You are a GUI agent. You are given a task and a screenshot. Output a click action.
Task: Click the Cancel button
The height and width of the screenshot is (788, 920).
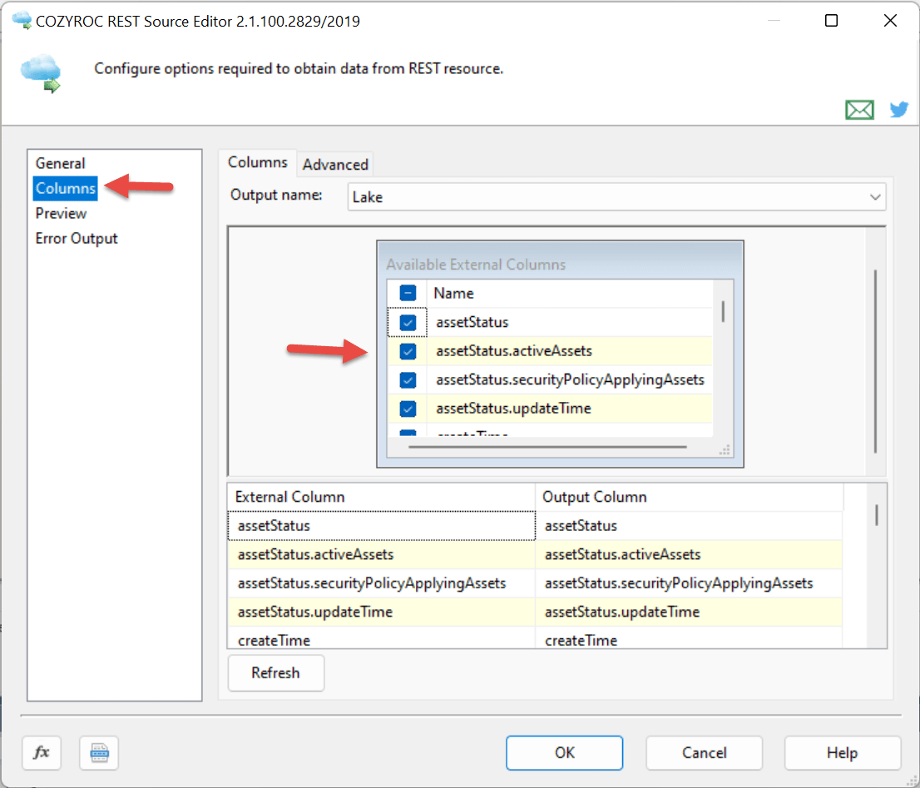point(704,752)
